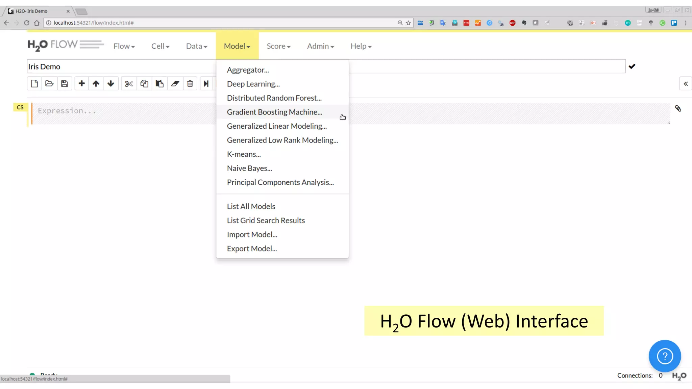Click the CS cell type label
Screen dimensions: 692x389
click(20, 107)
